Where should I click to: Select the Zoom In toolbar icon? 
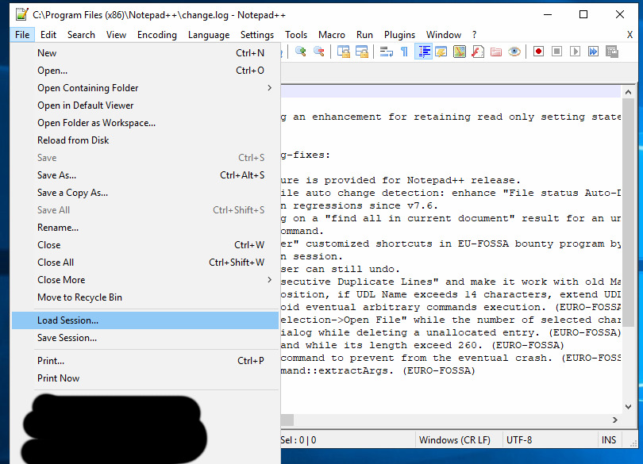pyautogui.click(x=301, y=51)
